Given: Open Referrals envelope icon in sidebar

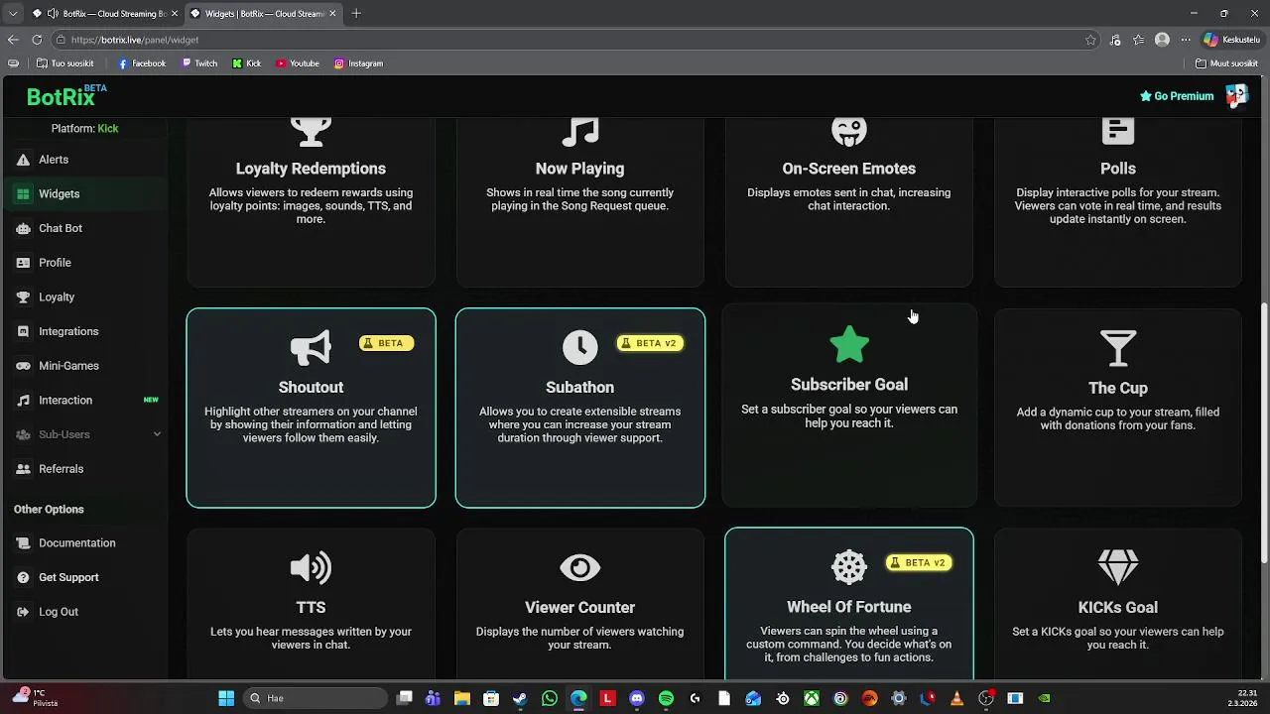Looking at the screenshot, I should (x=23, y=469).
